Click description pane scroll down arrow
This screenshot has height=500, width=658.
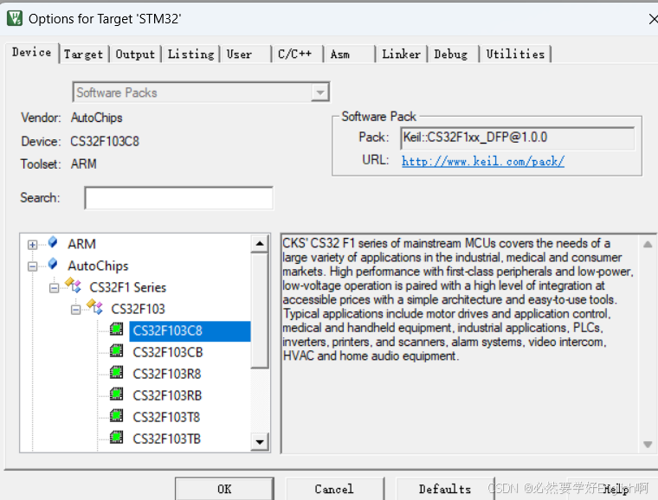[x=648, y=445]
